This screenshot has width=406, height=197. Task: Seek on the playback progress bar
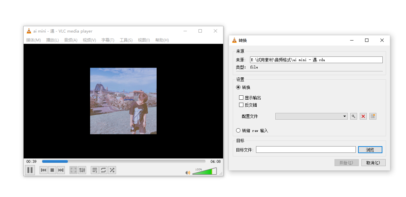pos(124,161)
